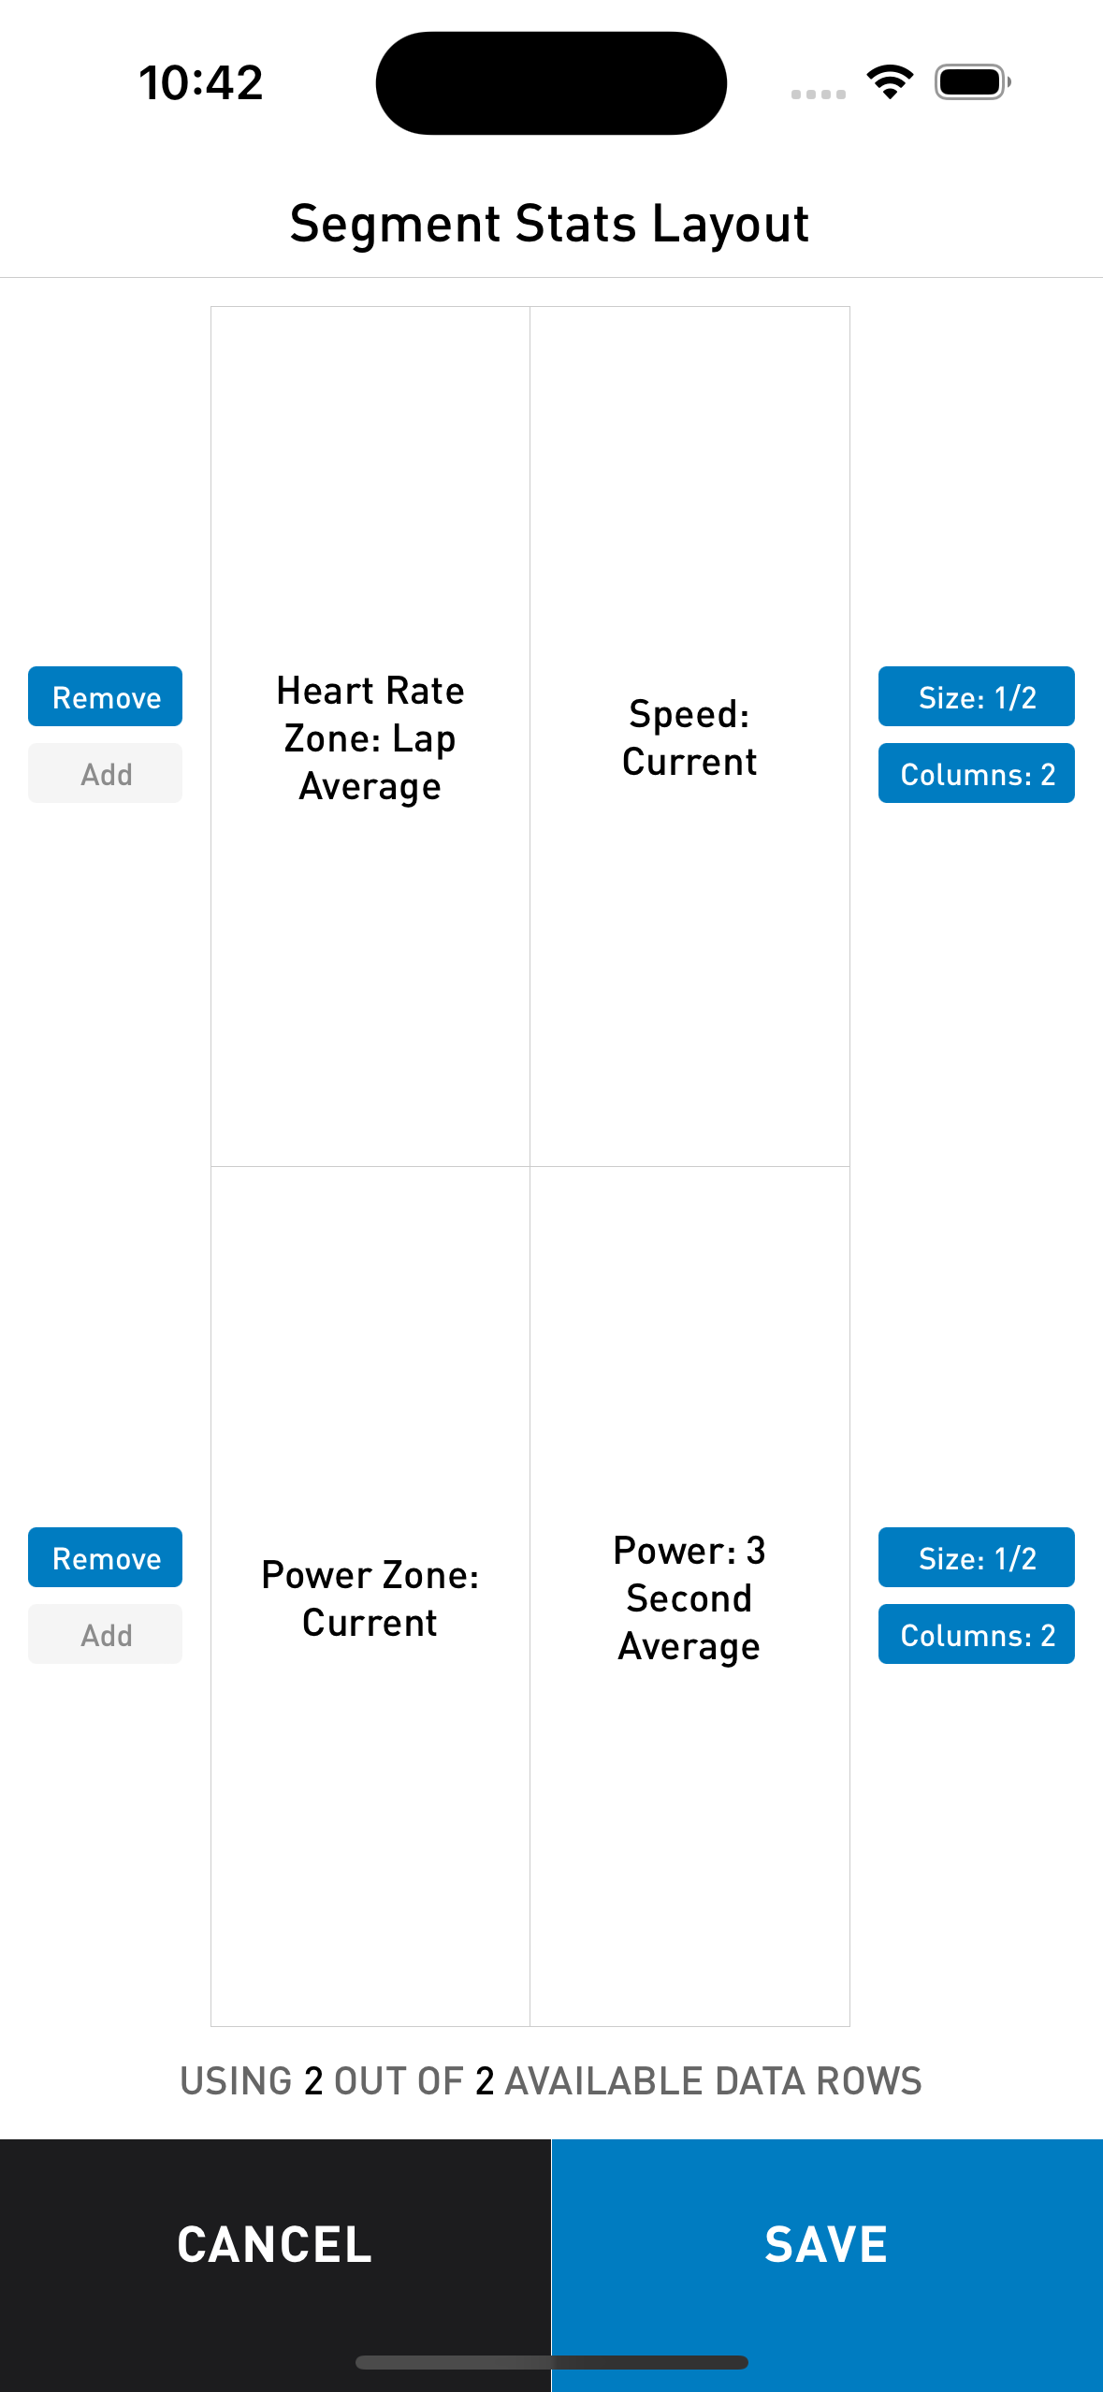Select the Heart Rate Zone: Lap Average cell
Image resolution: width=1103 pixels, height=2392 pixels.
pyautogui.click(x=370, y=737)
